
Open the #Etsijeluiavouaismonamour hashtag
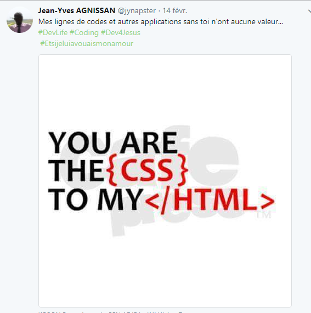click(87, 43)
